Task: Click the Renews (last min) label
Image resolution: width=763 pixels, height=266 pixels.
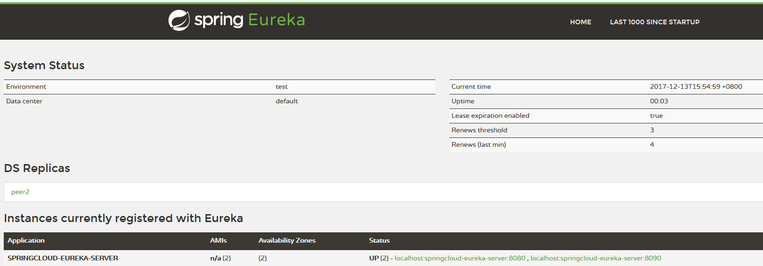Action: click(x=478, y=144)
